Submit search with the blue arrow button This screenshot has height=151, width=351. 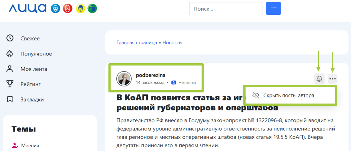273,9
